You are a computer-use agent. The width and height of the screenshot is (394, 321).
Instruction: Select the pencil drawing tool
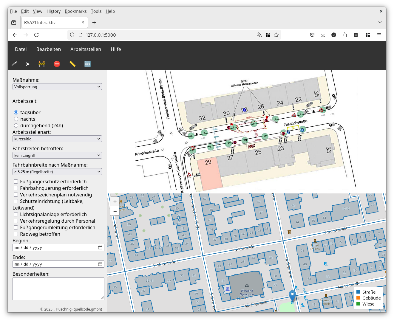[14, 64]
